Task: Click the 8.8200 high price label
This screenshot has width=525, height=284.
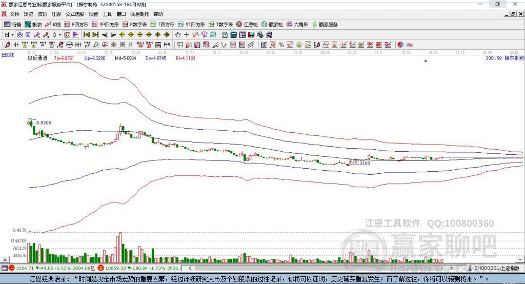Action: [x=44, y=123]
